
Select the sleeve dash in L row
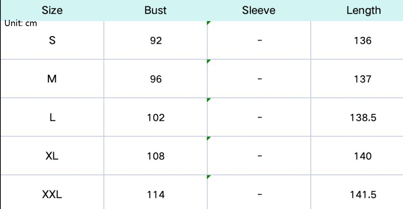tap(259, 118)
